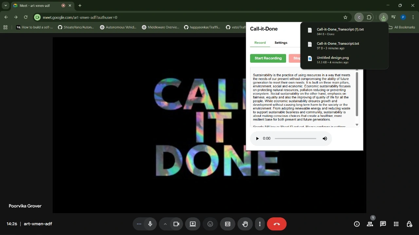Click the ellipsis pill left of microphone
The image size is (419, 235).
tap(139, 224)
